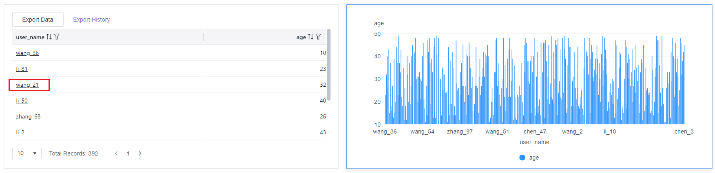Screen dimensions: 715x173
Task: Select page number 1
Action: point(128,153)
